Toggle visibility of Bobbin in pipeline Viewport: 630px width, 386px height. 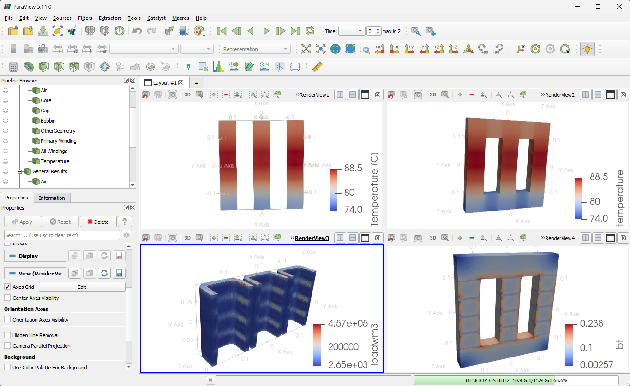click(6, 121)
